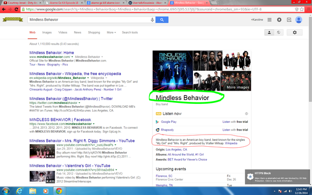The image size is (312, 195).
Task: Open the account profile avatar
Action: [x=299, y=19]
